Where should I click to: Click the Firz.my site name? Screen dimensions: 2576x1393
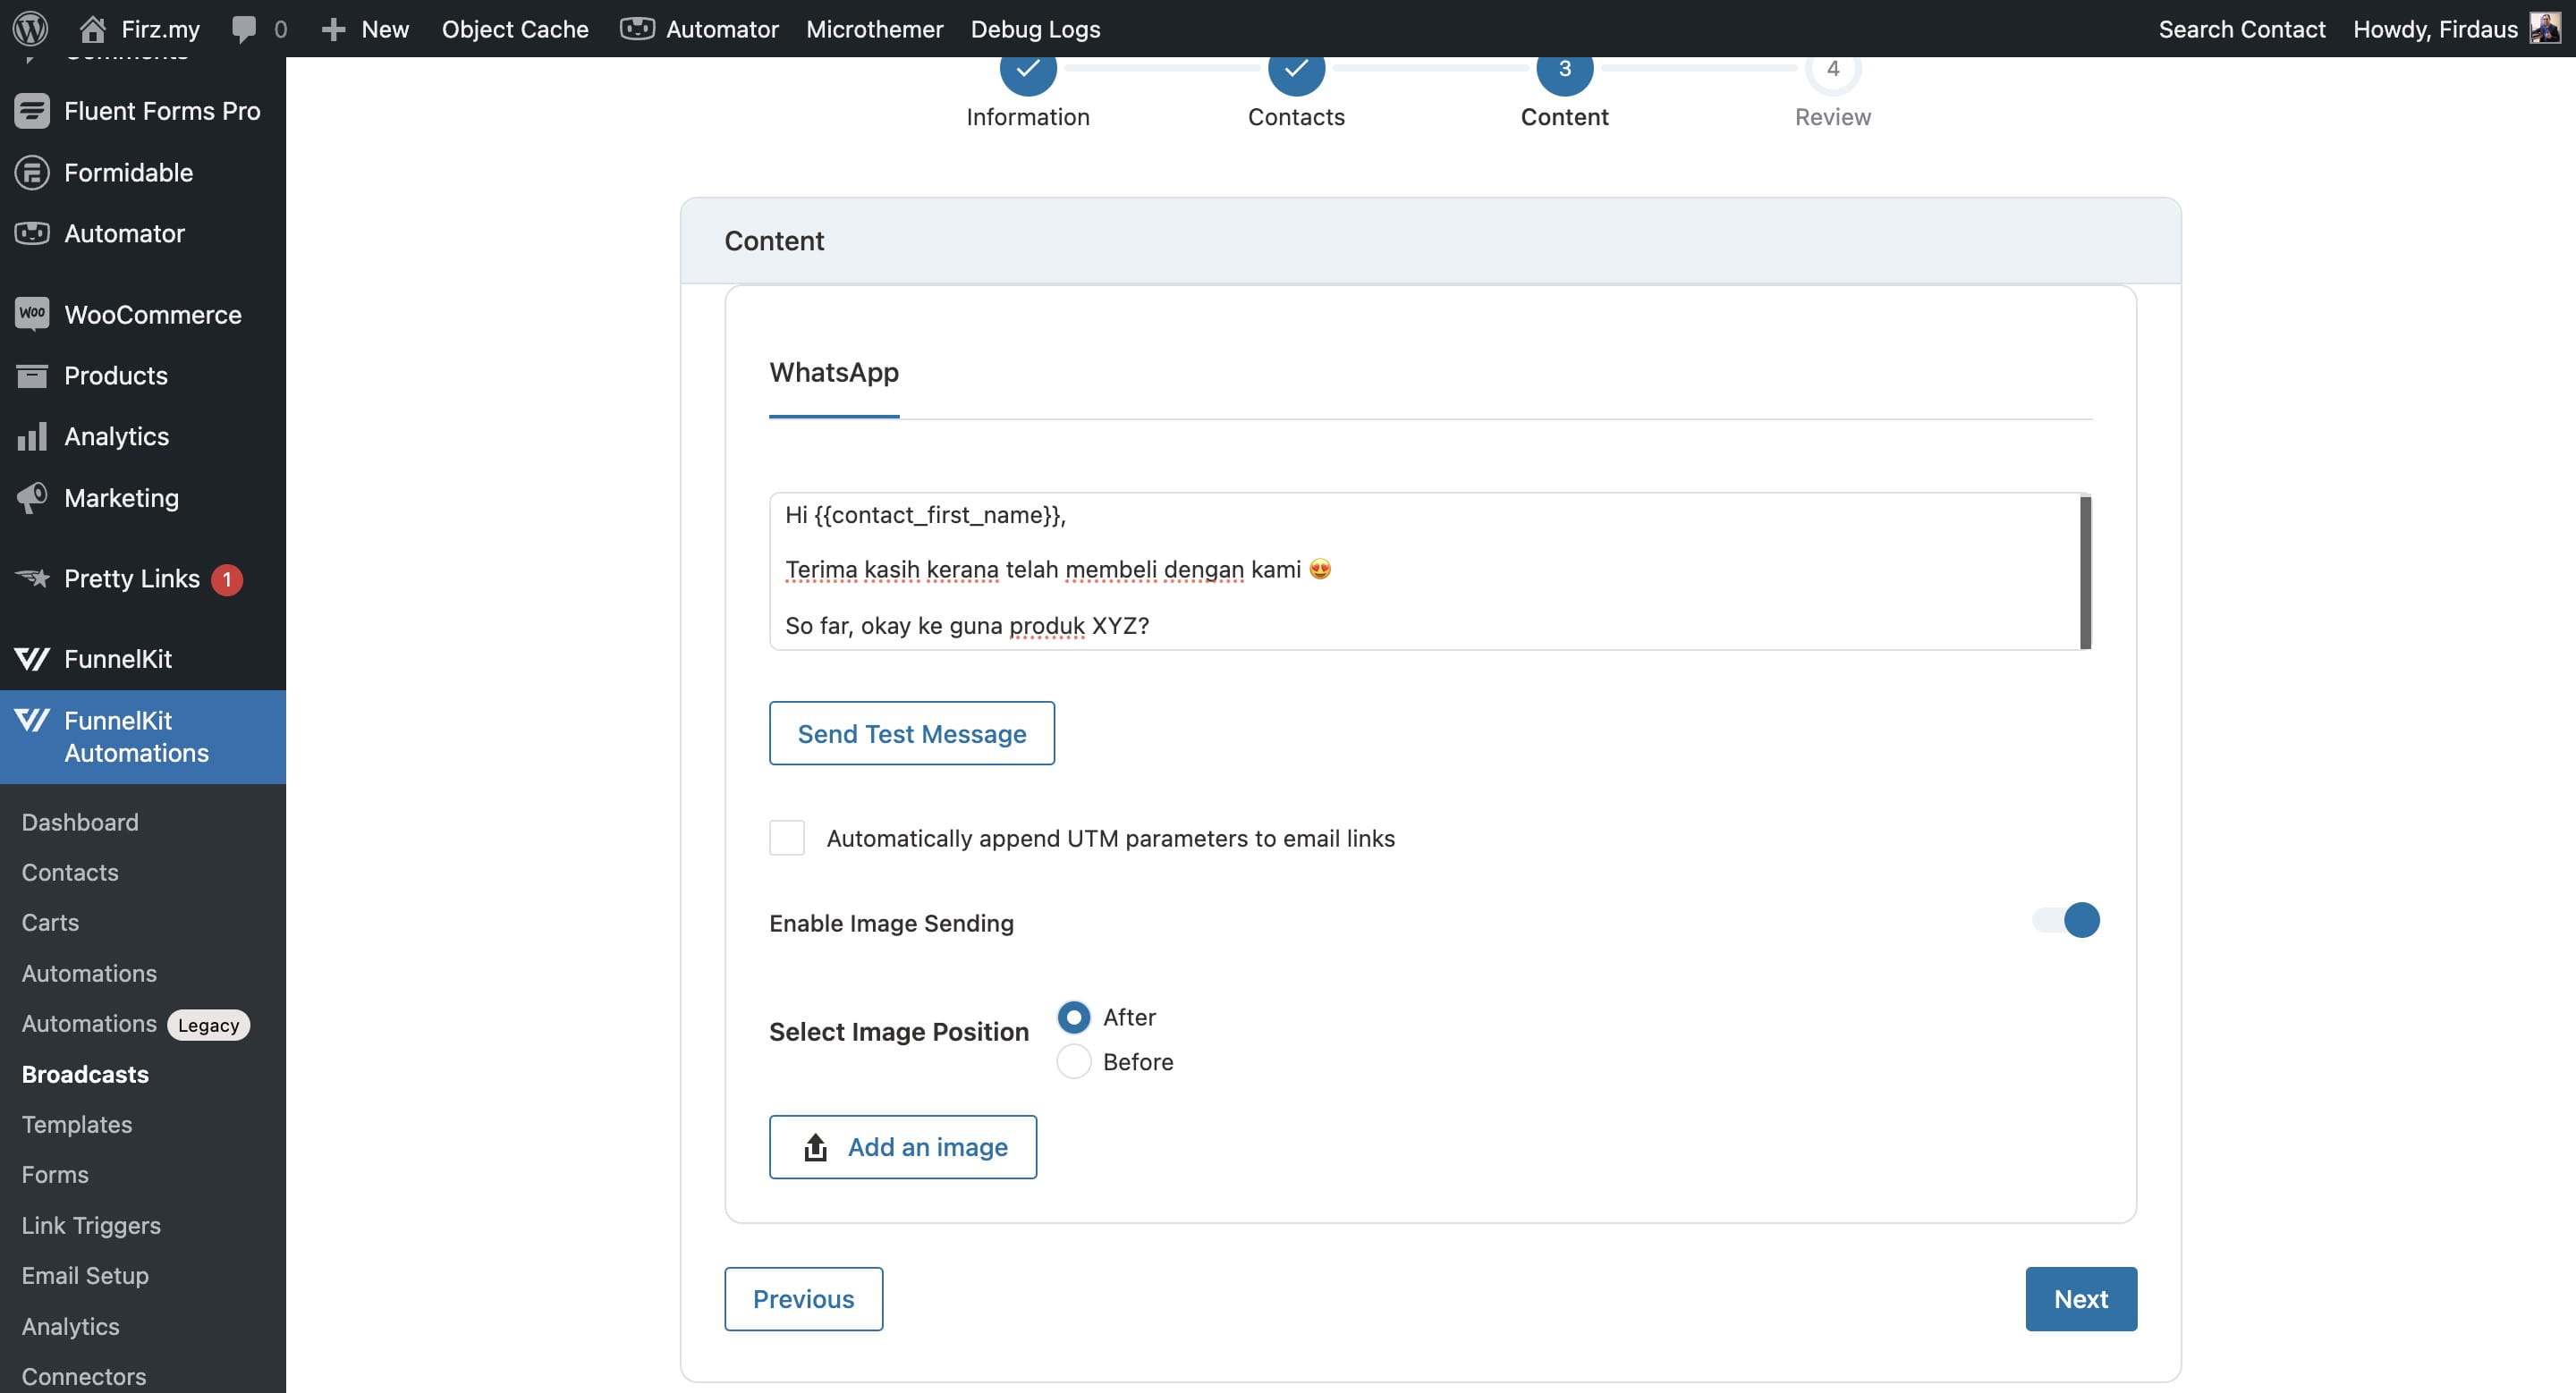160,29
